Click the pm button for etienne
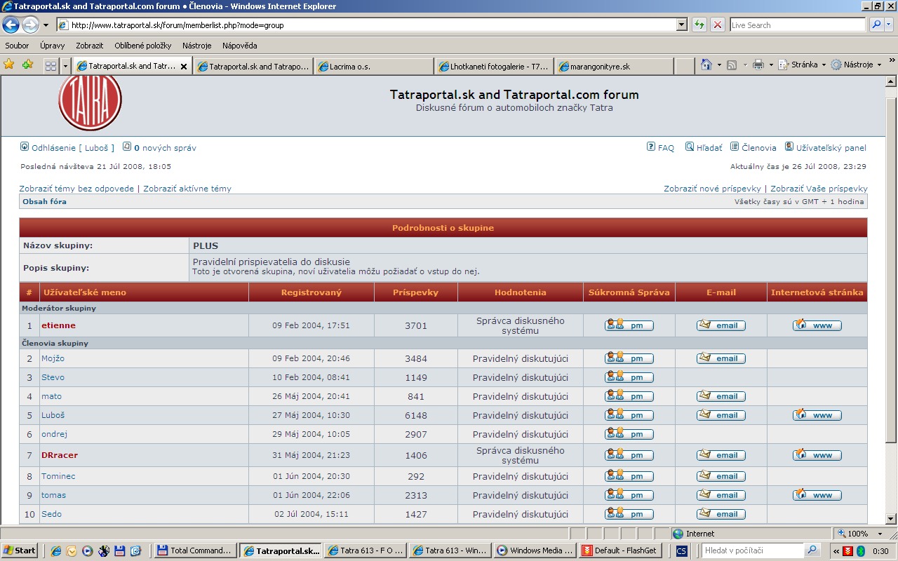898x561 pixels. click(629, 325)
